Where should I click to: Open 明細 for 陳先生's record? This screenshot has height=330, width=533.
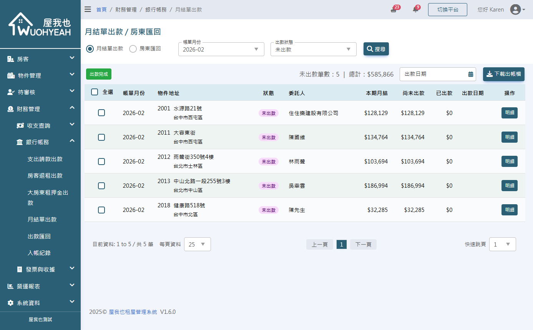[510, 210]
